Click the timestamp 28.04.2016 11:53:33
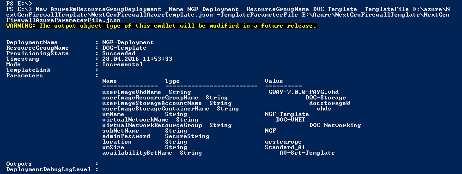Viewport: 462px width, 174px height. 137,59
